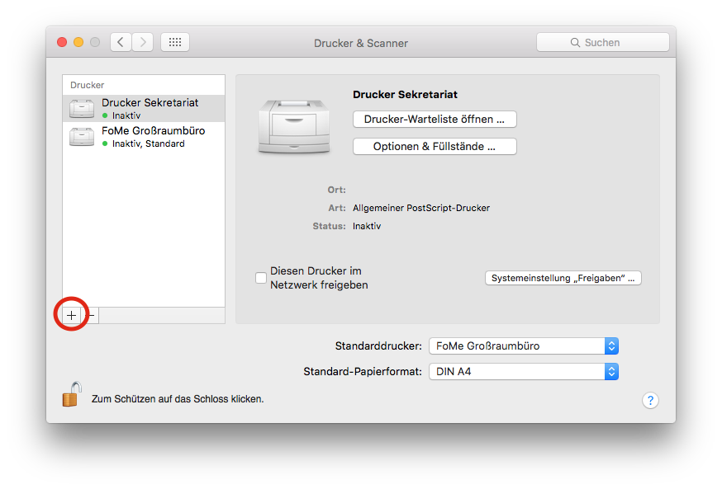Open the Standard-Papierformat dropdown

click(x=523, y=372)
